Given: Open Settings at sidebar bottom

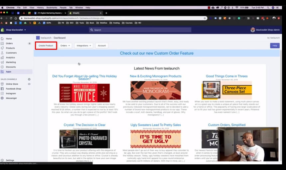Looking at the screenshot, I should point(10,160).
